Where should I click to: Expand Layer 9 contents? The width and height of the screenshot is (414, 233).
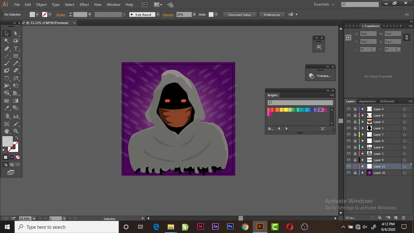click(x=363, y=160)
